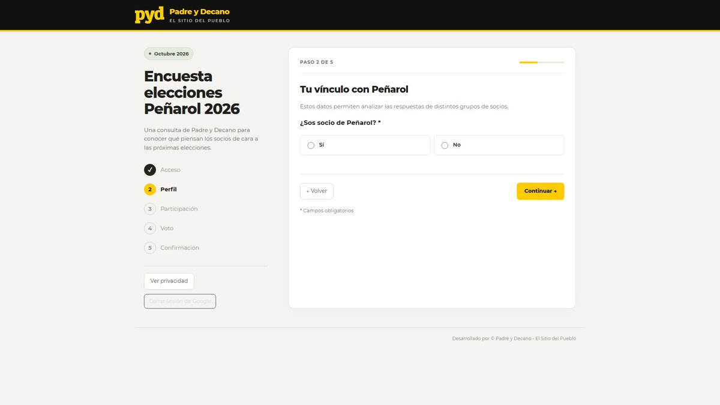This screenshot has height=405, width=720.
Task: Select step 3 Participación circle
Action: tap(150, 209)
